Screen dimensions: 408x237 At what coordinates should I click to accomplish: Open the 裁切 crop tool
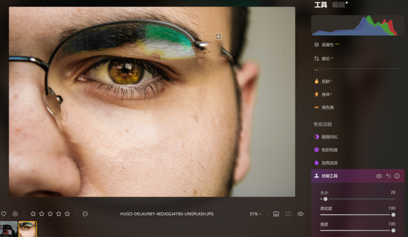click(323, 59)
